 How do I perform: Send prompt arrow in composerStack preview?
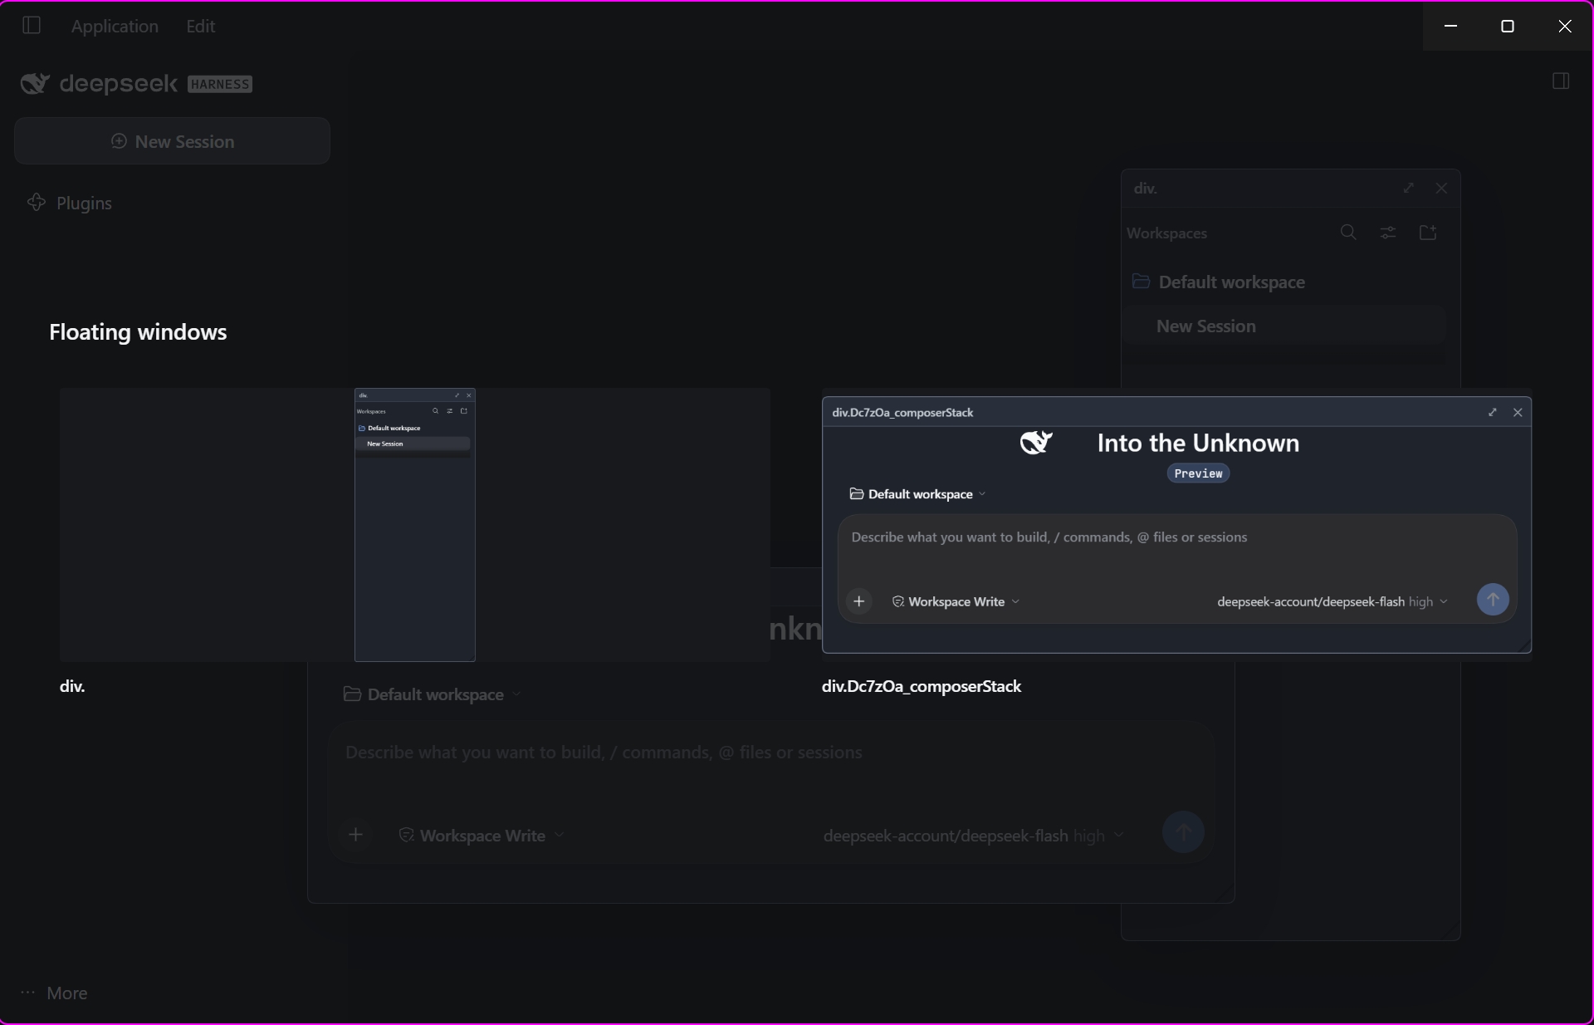click(1493, 600)
